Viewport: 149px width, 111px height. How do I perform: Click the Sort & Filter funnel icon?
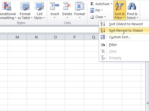coord(119,6)
